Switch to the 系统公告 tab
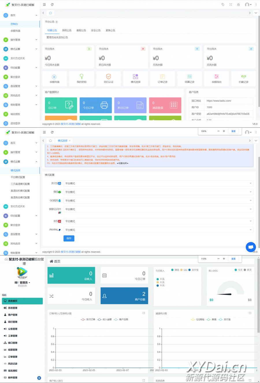Screen dimensions: 260x383 67,30
